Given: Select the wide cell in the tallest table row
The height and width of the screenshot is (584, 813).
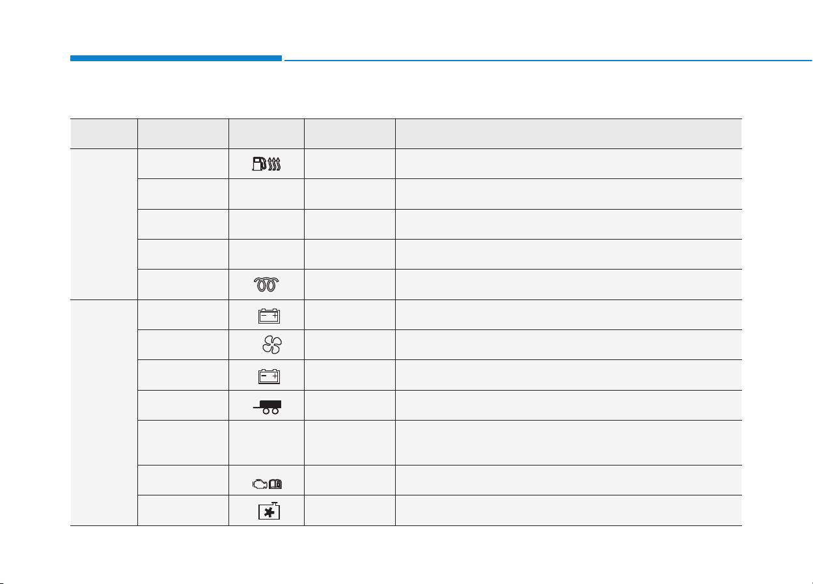Looking at the screenshot, I should pyautogui.click(x=568, y=442).
